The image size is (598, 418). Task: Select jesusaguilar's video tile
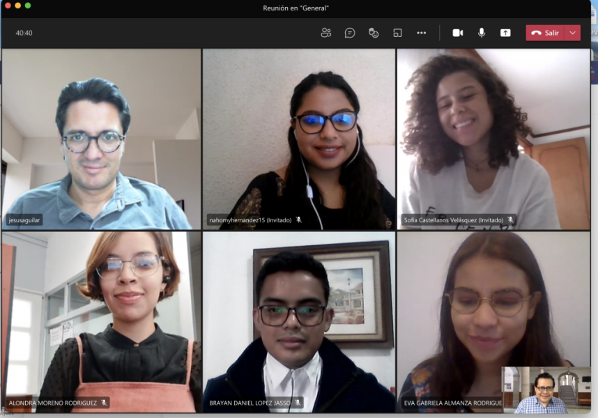coord(101,139)
